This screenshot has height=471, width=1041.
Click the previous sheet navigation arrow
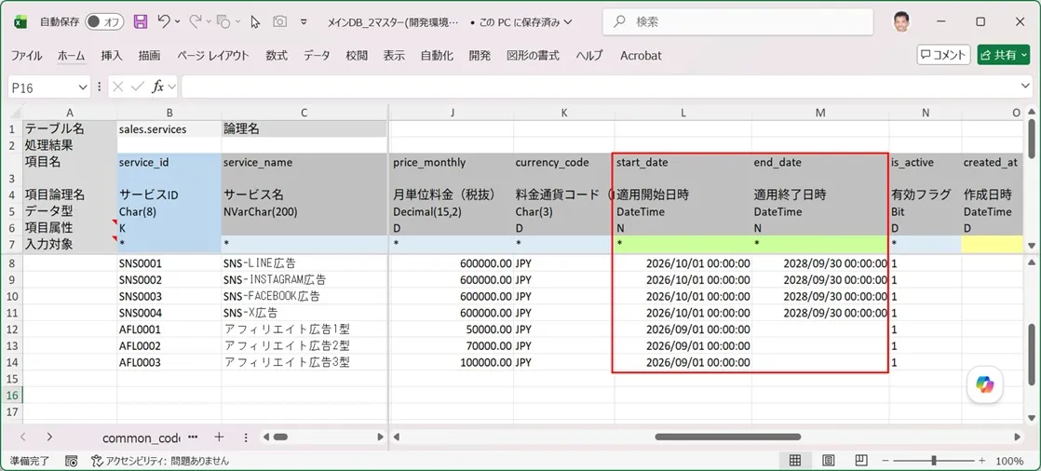[x=23, y=437]
